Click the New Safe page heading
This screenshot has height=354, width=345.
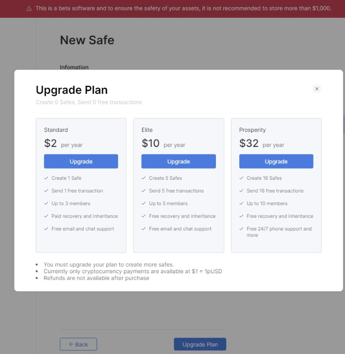click(x=87, y=40)
